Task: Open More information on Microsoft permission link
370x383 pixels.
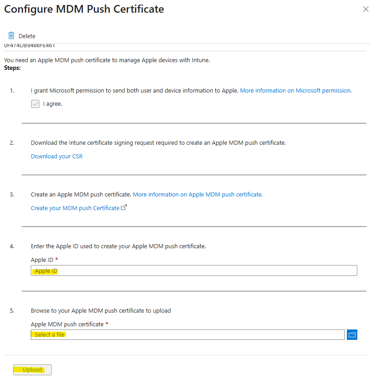Action: [296, 91]
